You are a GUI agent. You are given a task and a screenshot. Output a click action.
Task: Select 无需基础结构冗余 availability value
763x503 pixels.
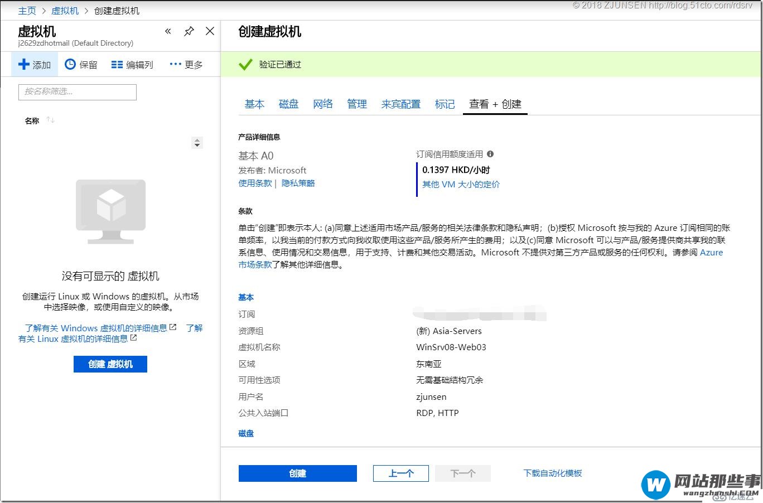tap(450, 380)
